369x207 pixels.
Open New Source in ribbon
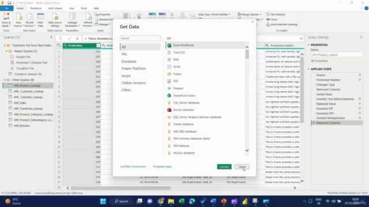click(x=18, y=20)
